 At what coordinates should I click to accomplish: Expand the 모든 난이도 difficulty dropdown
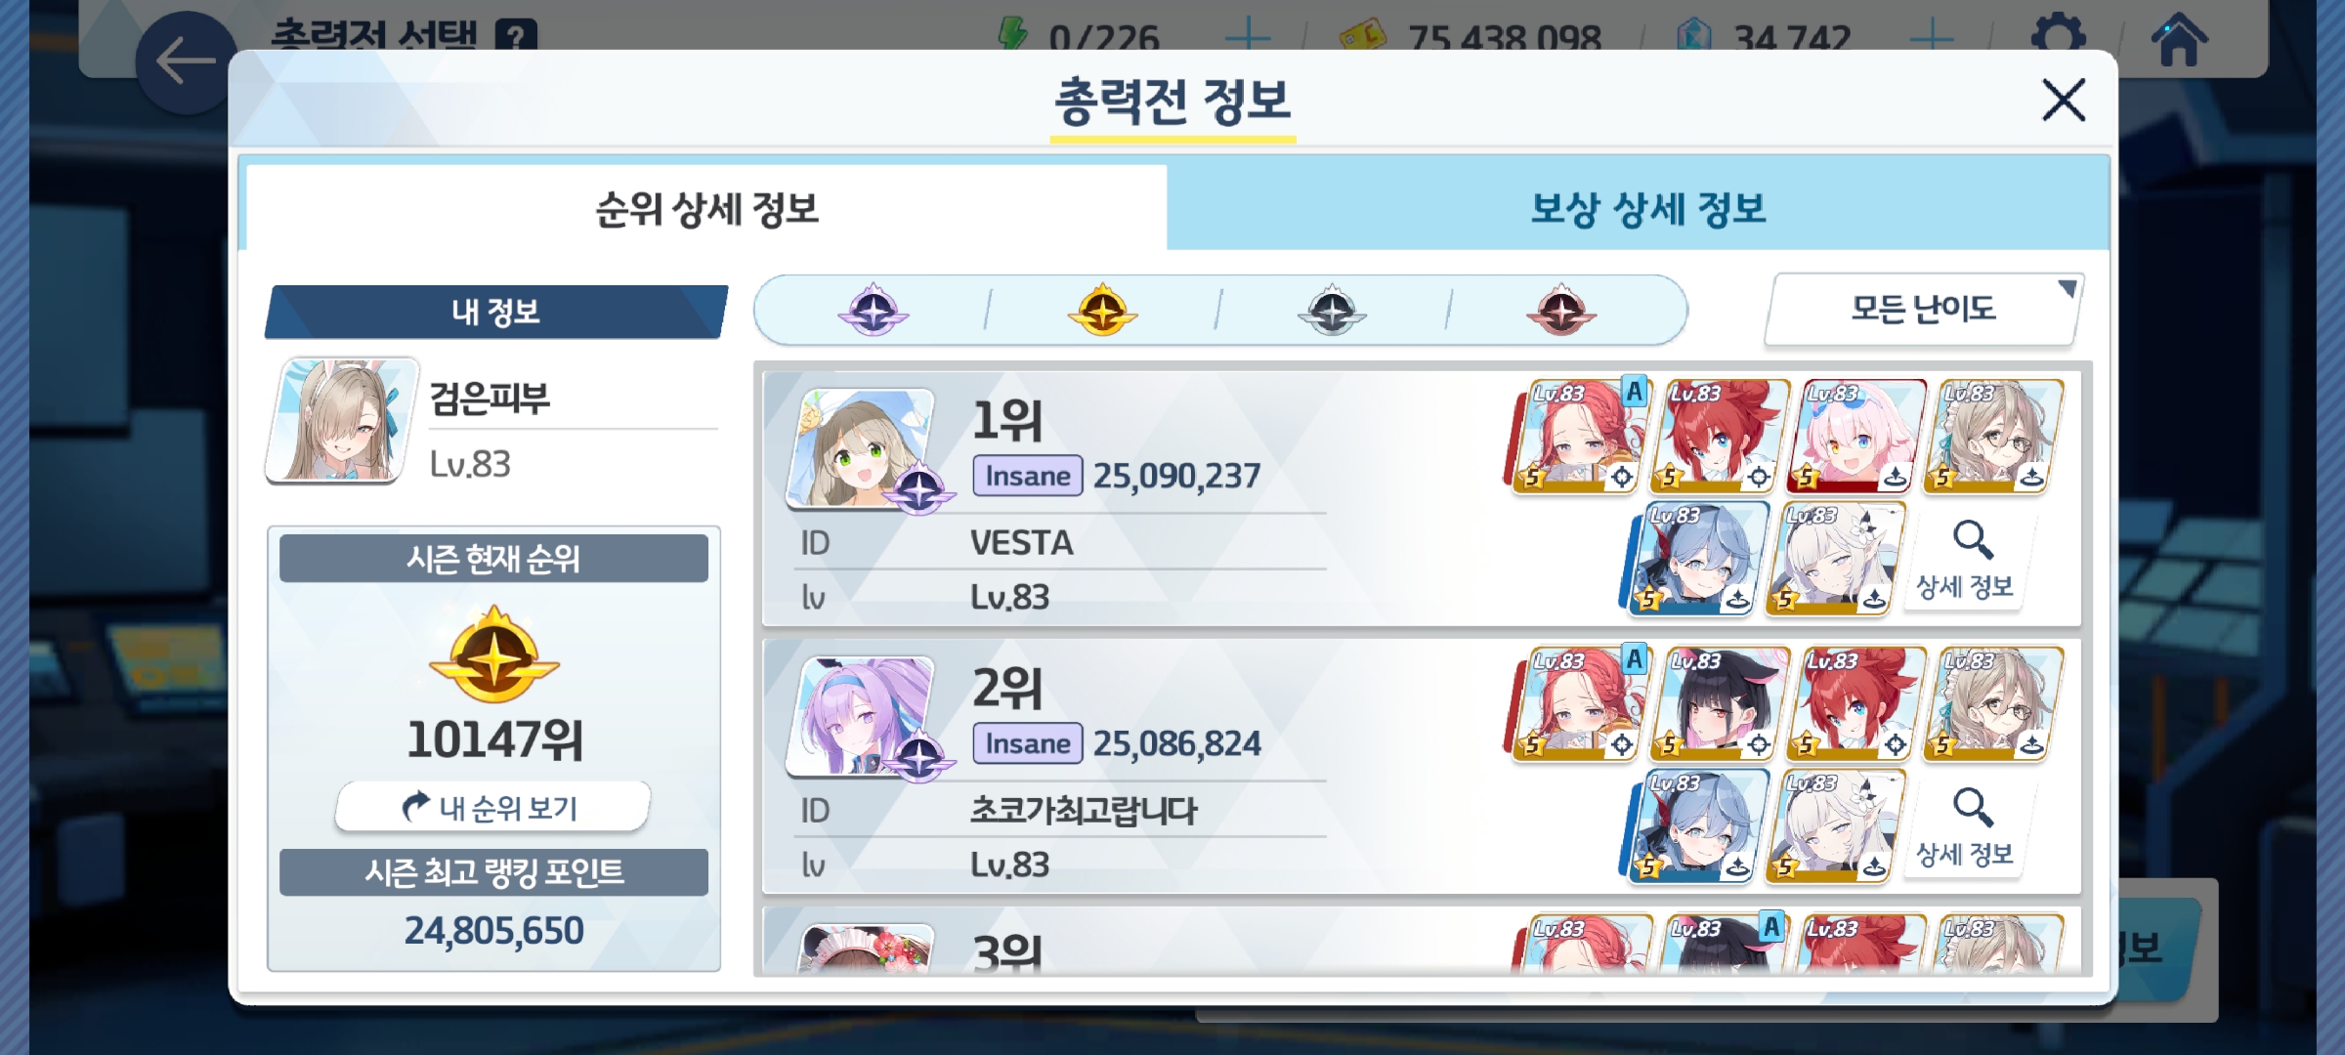[1924, 310]
